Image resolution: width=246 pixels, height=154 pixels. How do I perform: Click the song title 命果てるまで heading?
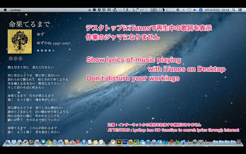pyautogui.click(x=29, y=24)
